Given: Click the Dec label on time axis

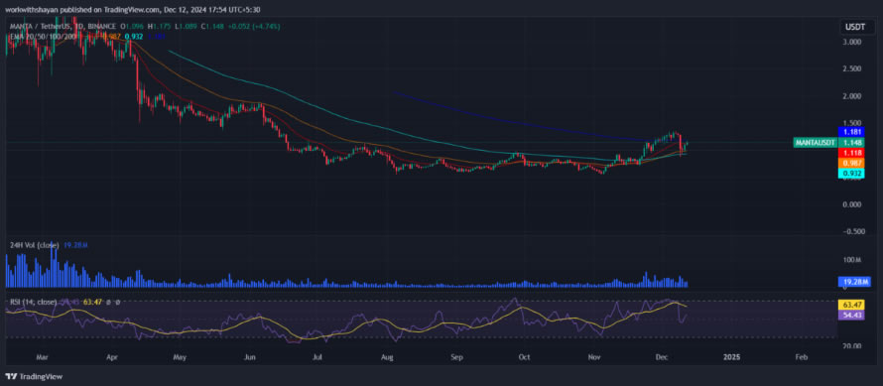Looking at the screenshot, I should 664,357.
